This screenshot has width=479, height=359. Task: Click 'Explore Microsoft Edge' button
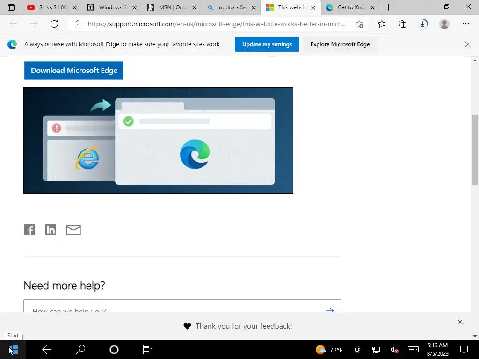point(340,44)
